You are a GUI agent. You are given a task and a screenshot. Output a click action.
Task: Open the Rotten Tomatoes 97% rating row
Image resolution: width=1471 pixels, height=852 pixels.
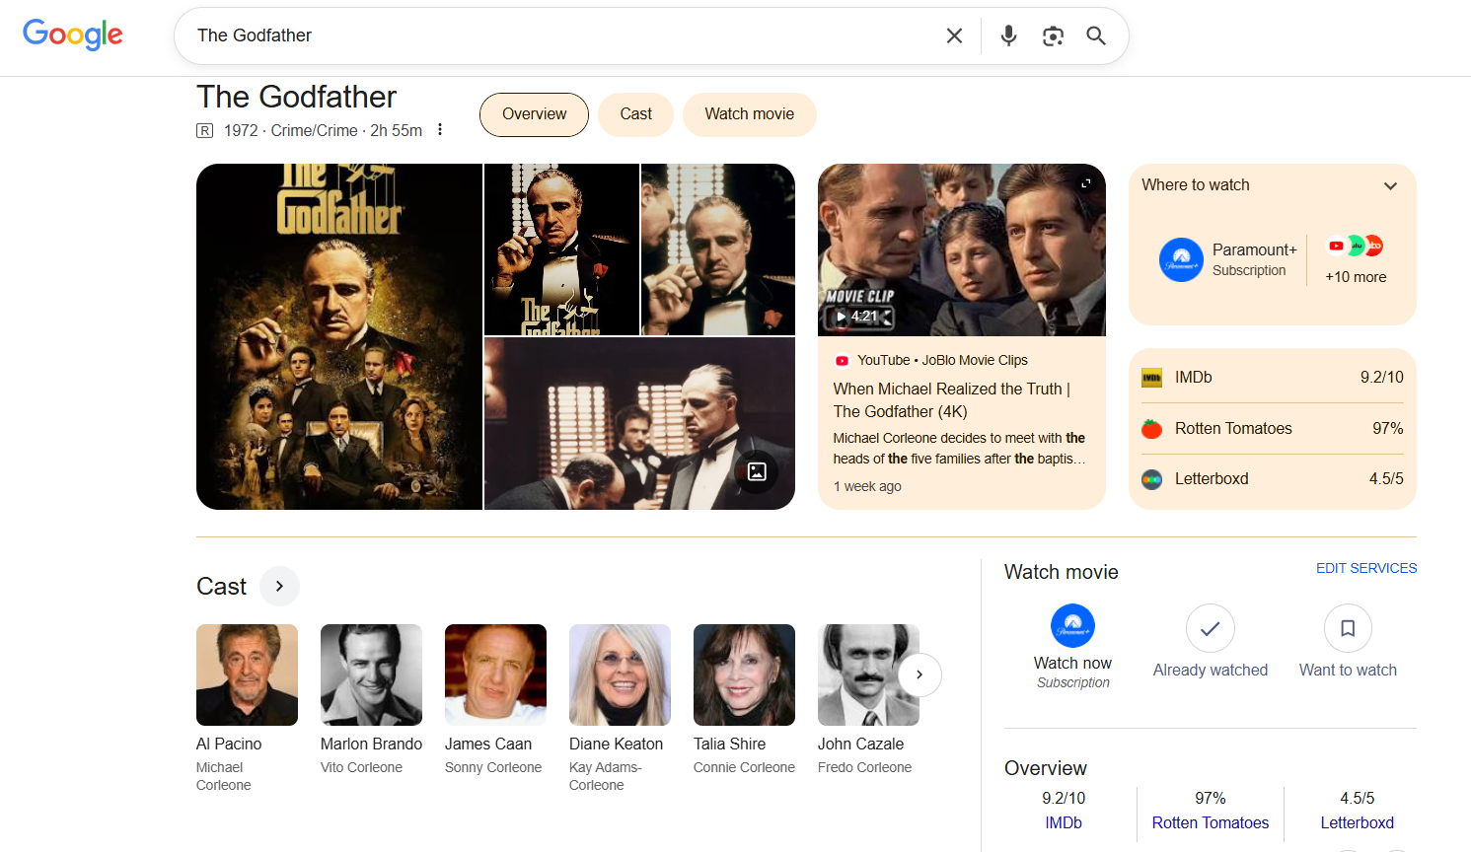coord(1273,429)
